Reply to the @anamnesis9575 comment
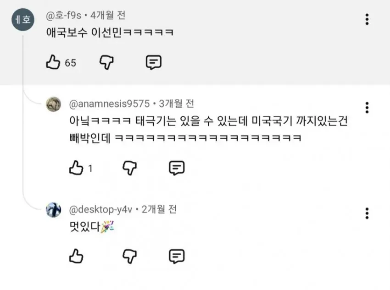This screenshot has width=390, height=290. (x=177, y=168)
